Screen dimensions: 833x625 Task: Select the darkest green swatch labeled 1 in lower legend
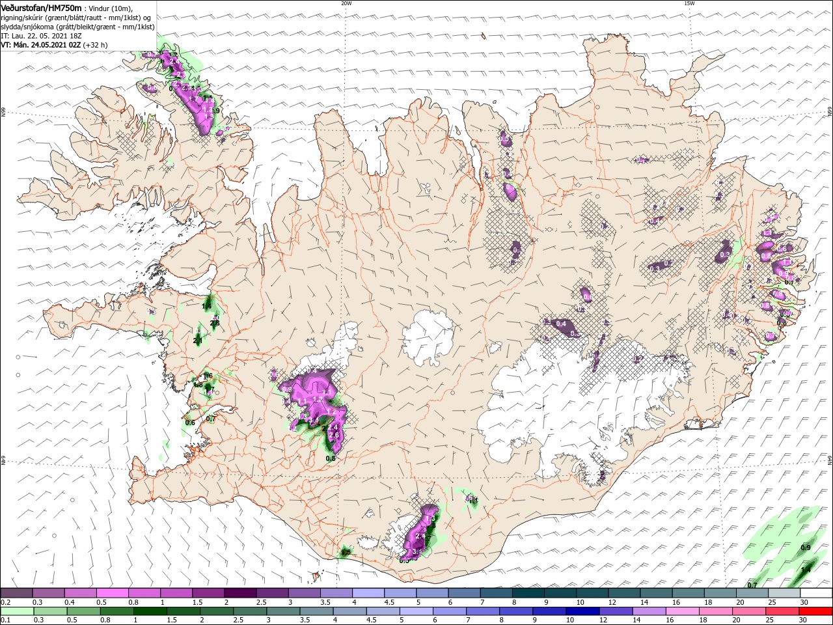150,611
